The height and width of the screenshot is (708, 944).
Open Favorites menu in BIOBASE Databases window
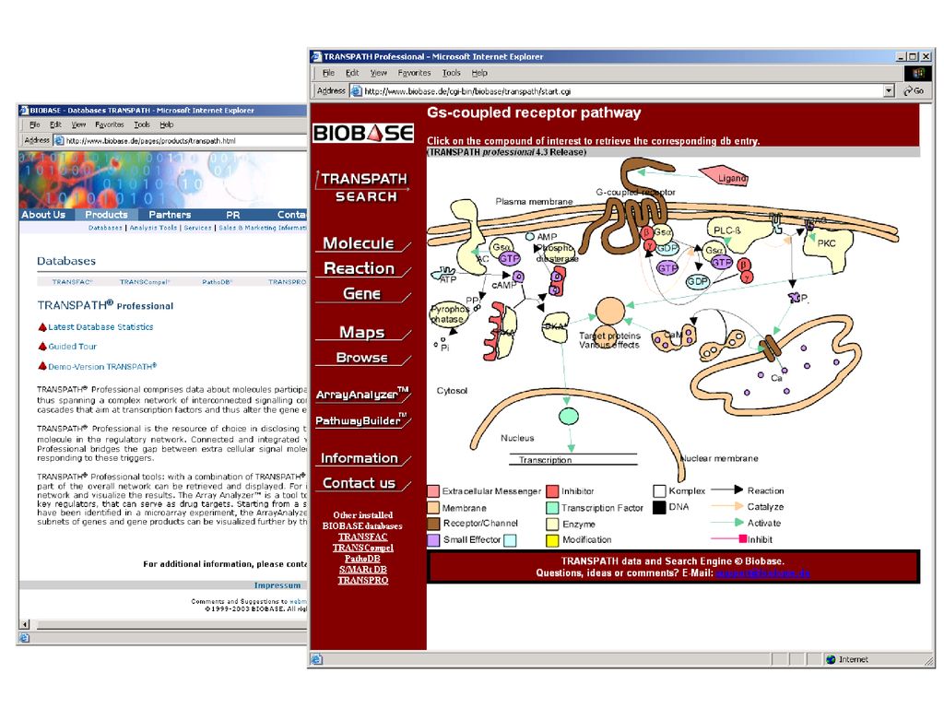(x=109, y=124)
